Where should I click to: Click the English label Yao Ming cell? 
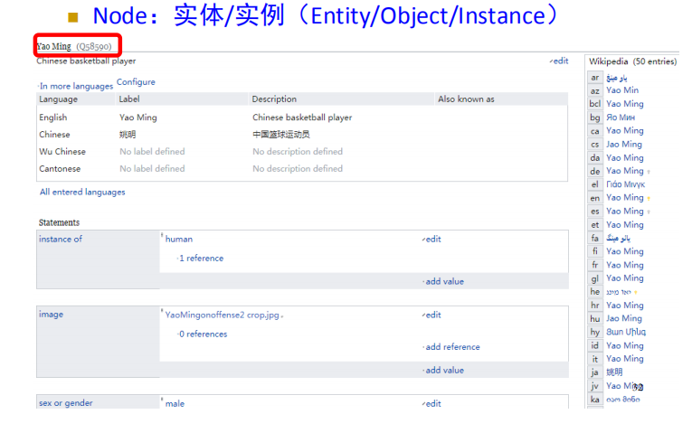[x=138, y=118]
